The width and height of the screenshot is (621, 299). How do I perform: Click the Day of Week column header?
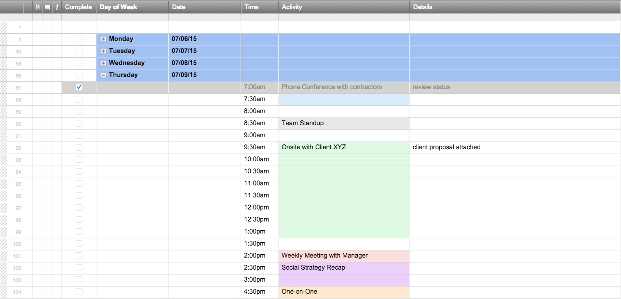point(132,7)
